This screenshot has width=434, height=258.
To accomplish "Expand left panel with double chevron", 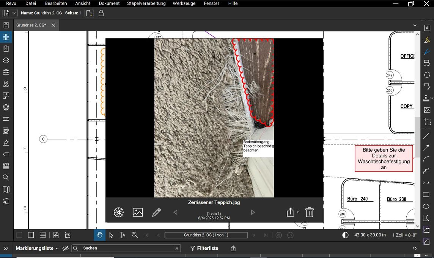I will 6,248.
